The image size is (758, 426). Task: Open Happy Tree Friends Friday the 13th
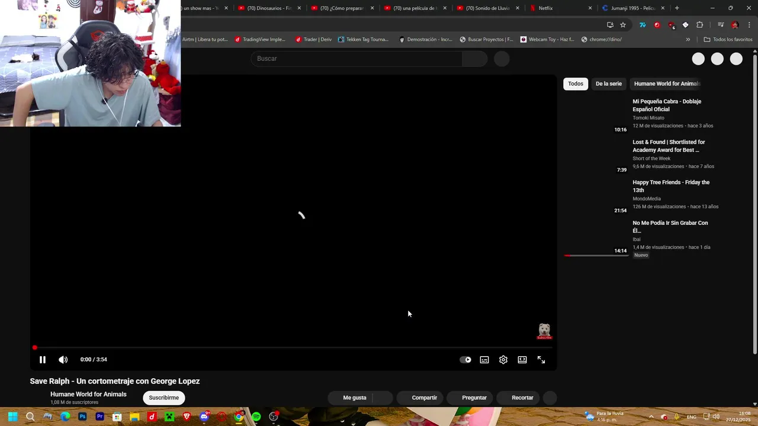point(671,186)
